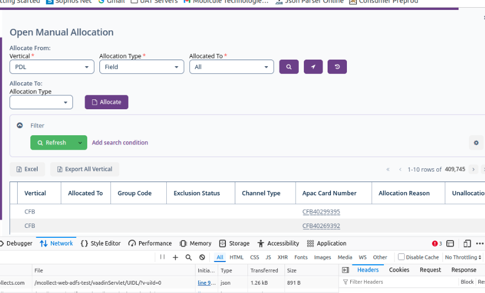The image size is (485, 293).
Task: Click the purple search icon button
Action: click(x=289, y=67)
